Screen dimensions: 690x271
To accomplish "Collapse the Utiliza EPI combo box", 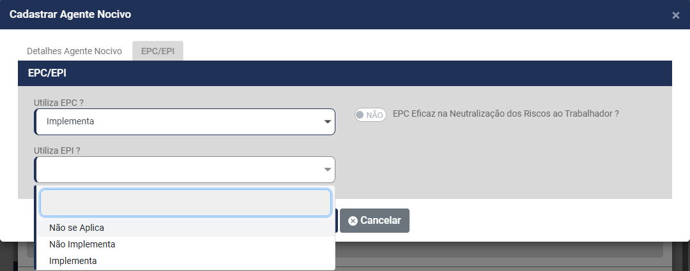I will pyautogui.click(x=179, y=170).
